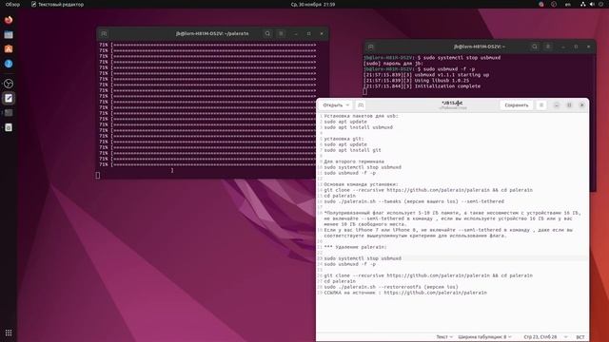Expand the arrow next to Открыть
The width and height of the screenshot is (609, 342).
pyautogui.click(x=347, y=105)
